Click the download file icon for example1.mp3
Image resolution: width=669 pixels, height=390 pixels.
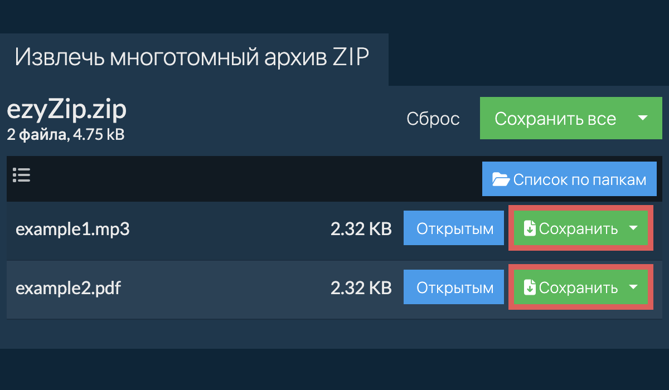[x=530, y=228]
